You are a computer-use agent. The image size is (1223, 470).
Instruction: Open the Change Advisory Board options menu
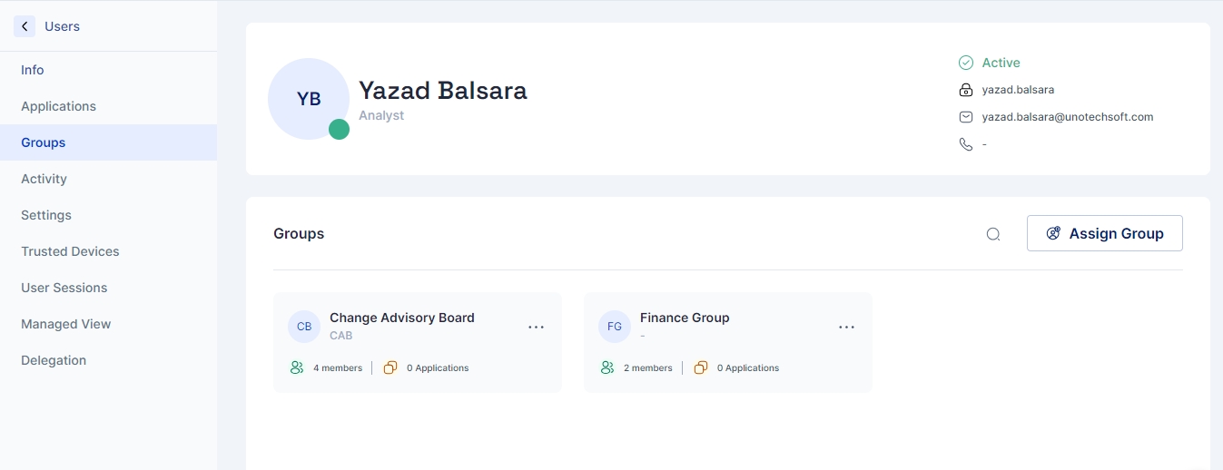click(x=536, y=327)
